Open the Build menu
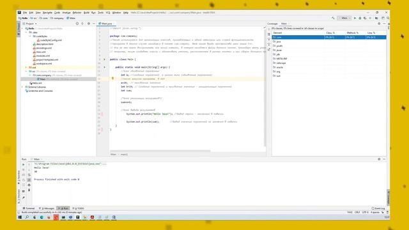Screen dimensions: 409x230 click(x=86, y=13)
